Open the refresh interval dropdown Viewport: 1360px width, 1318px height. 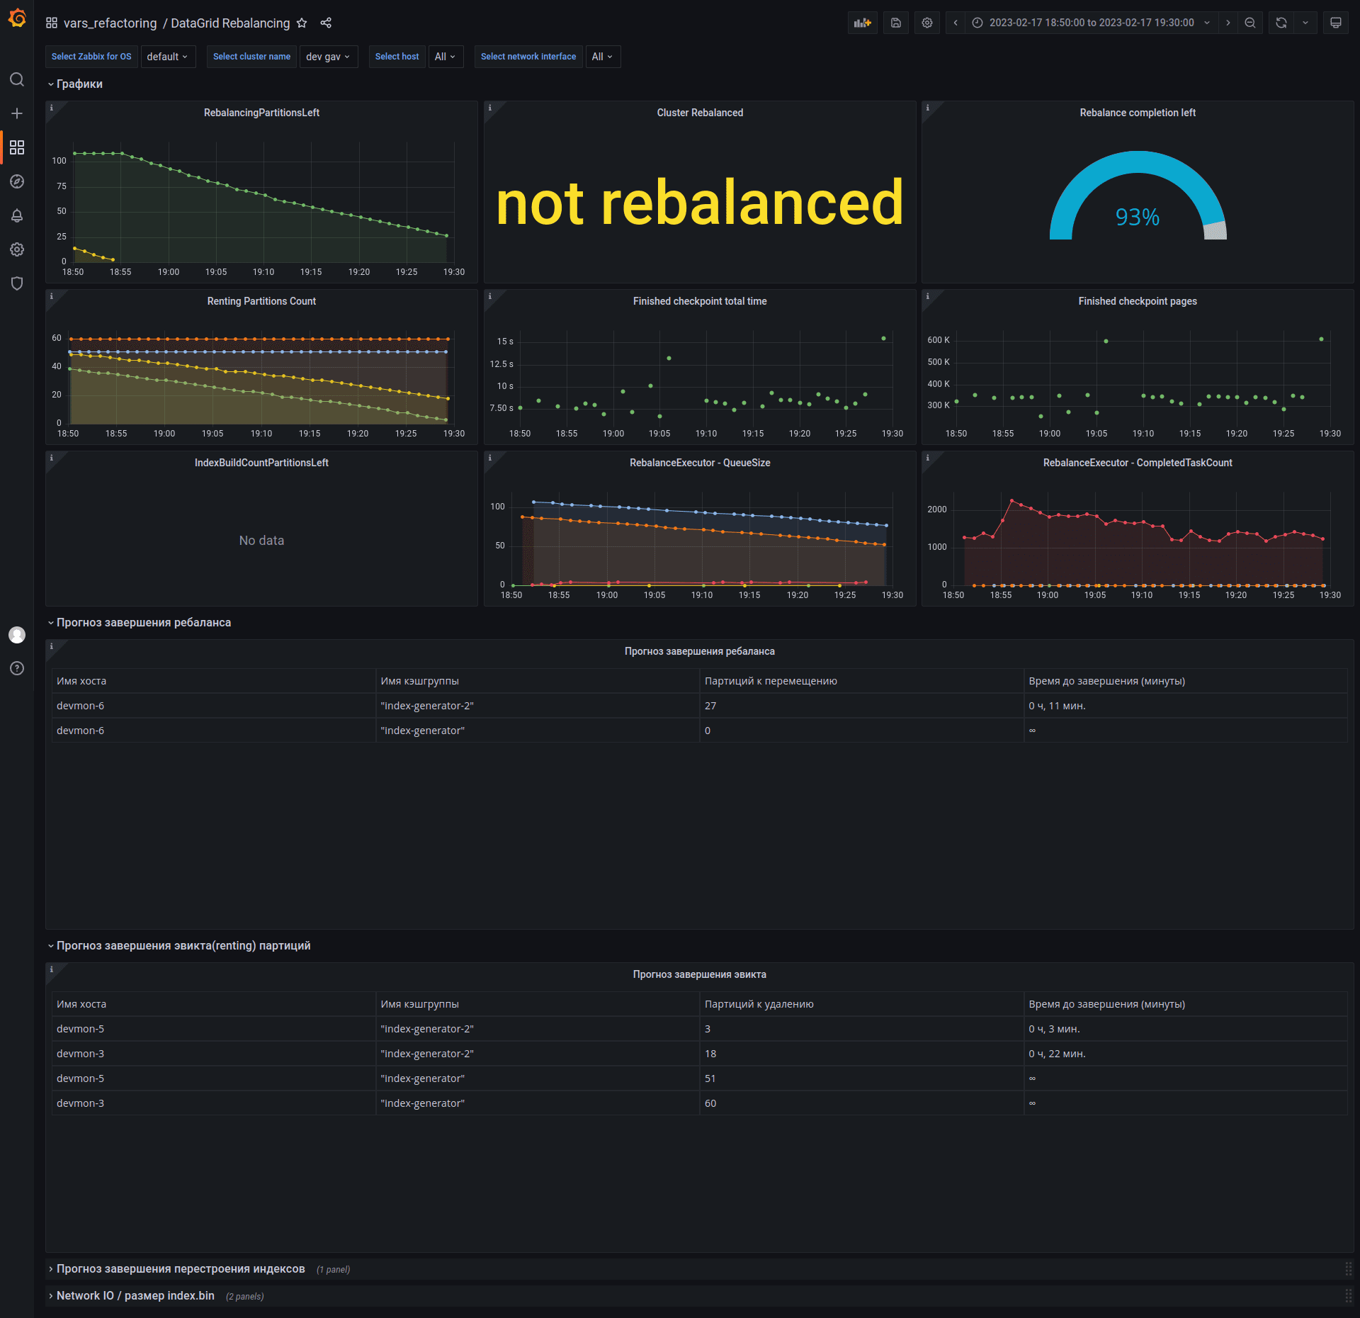pos(1305,23)
